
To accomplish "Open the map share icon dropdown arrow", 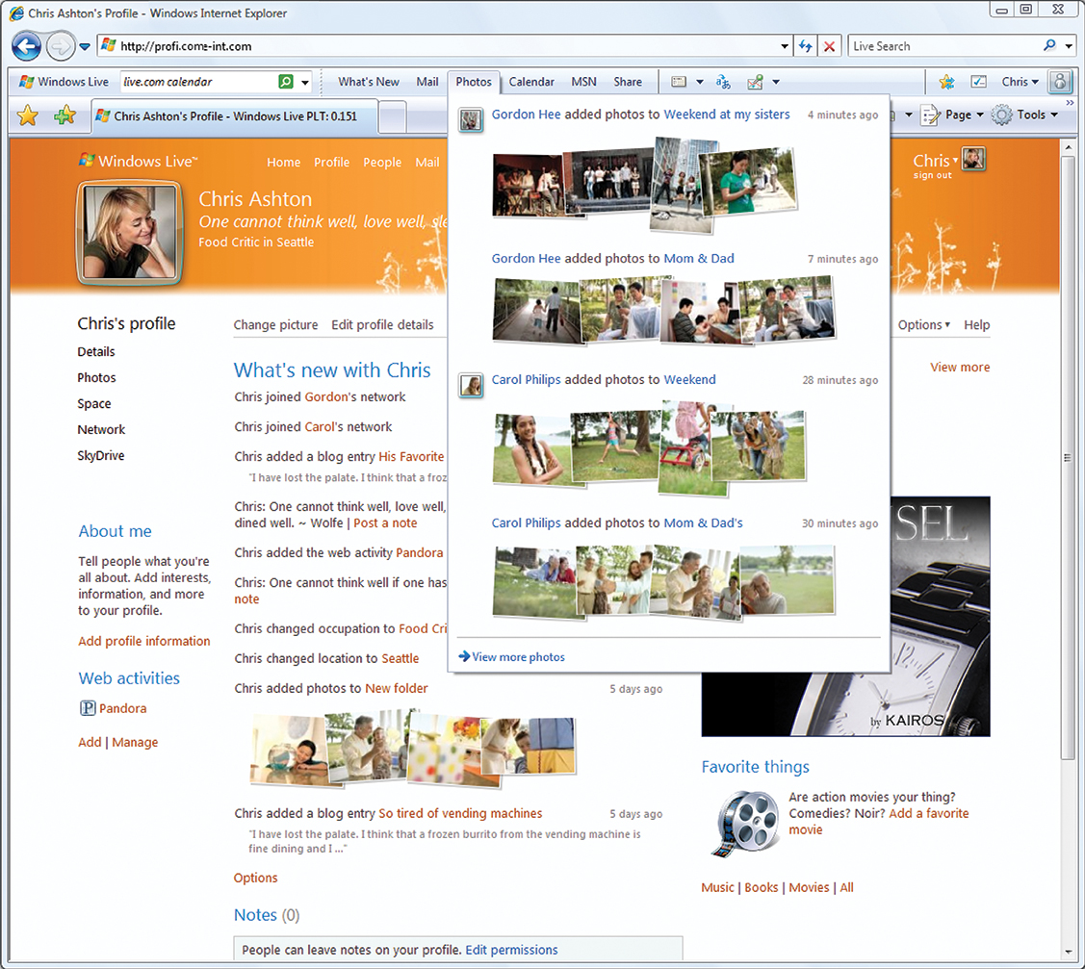I will point(776,83).
